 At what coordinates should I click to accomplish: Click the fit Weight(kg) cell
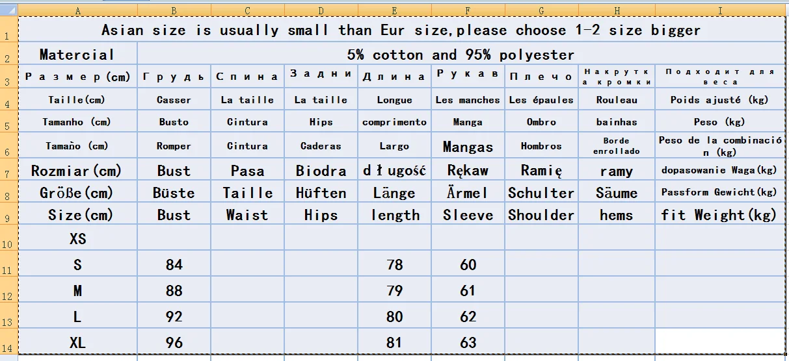719,215
